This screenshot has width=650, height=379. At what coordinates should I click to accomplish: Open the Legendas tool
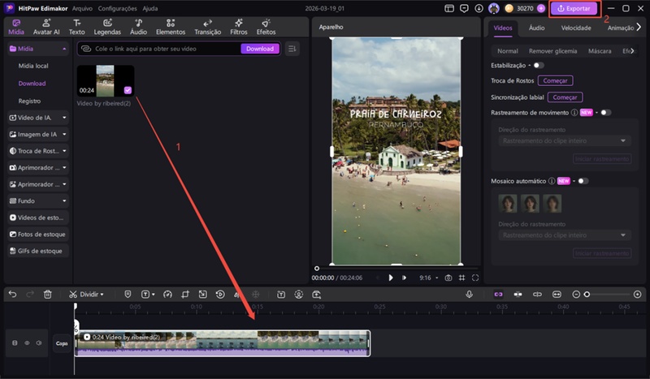[107, 27]
